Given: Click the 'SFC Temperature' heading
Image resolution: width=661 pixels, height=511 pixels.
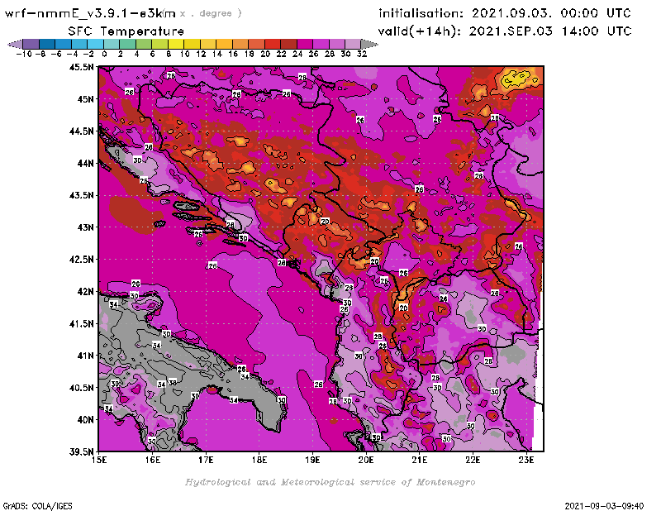Looking at the screenshot, I should (126, 31).
